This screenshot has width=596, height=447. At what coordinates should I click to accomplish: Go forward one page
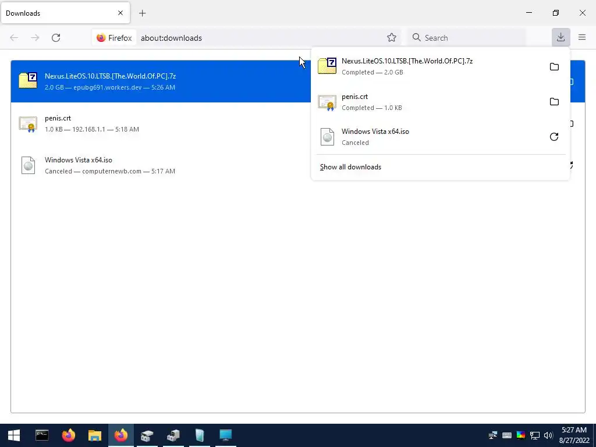coord(35,38)
